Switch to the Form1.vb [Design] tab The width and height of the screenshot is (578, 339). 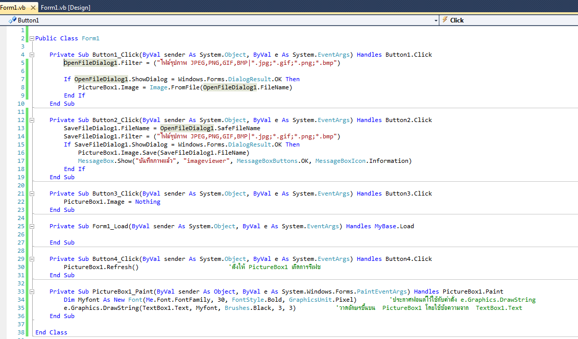point(65,7)
